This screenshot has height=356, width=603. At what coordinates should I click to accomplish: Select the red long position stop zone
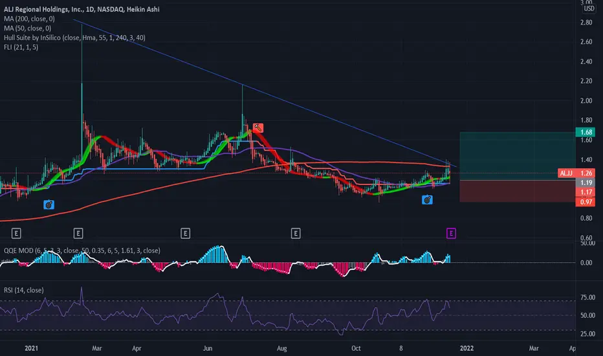click(517, 191)
